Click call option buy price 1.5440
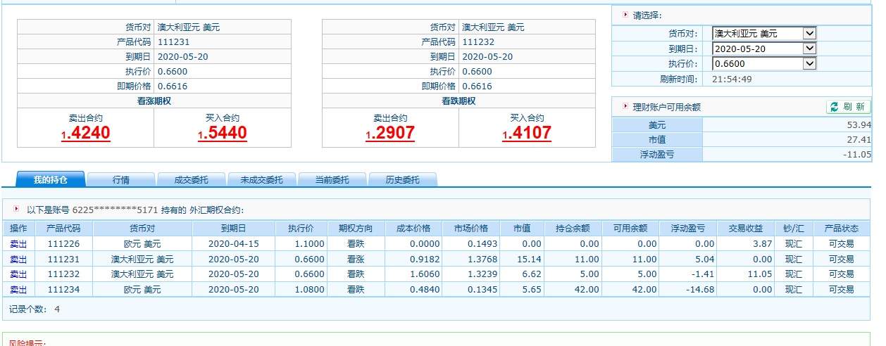 coord(222,133)
